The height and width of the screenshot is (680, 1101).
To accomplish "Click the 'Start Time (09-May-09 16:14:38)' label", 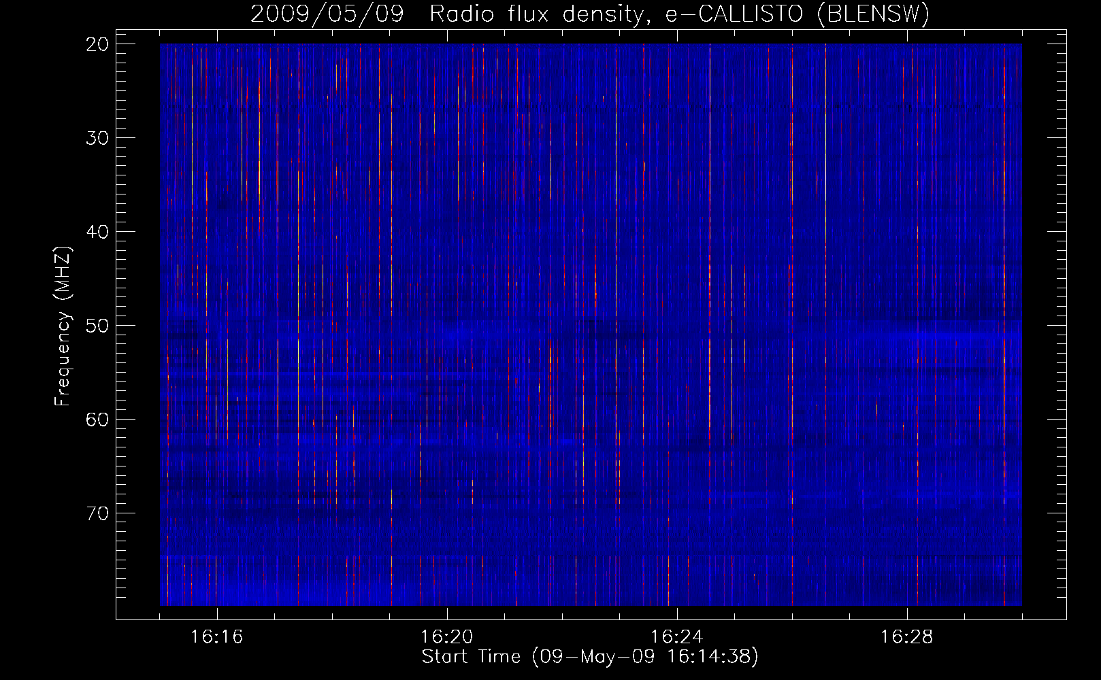I will [x=590, y=657].
